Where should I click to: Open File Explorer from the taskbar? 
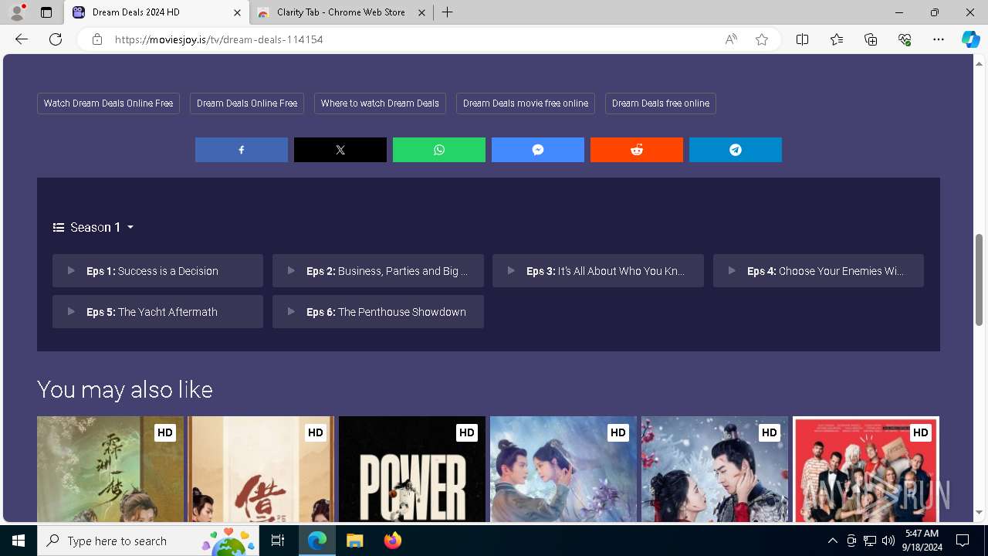pyautogui.click(x=354, y=541)
